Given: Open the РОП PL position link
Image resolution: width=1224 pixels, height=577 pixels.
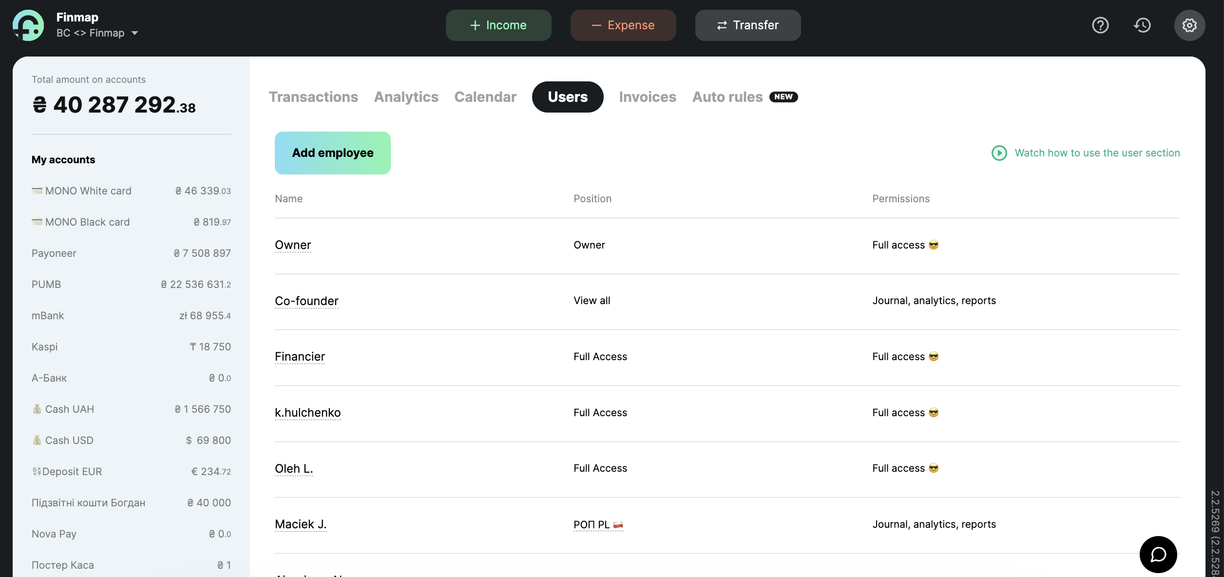Looking at the screenshot, I should pos(598,524).
